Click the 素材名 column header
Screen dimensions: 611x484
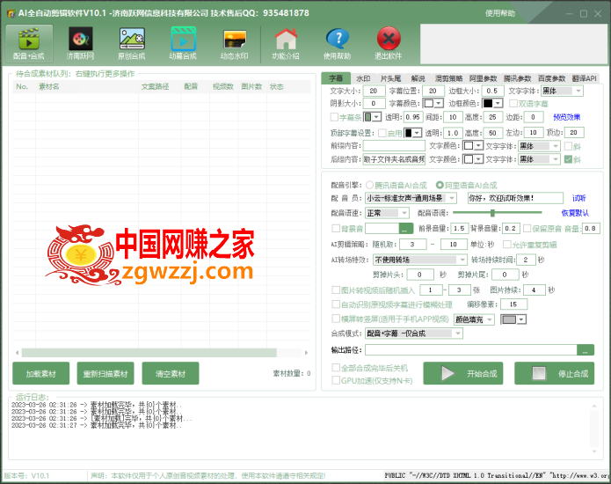[x=48, y=86]
